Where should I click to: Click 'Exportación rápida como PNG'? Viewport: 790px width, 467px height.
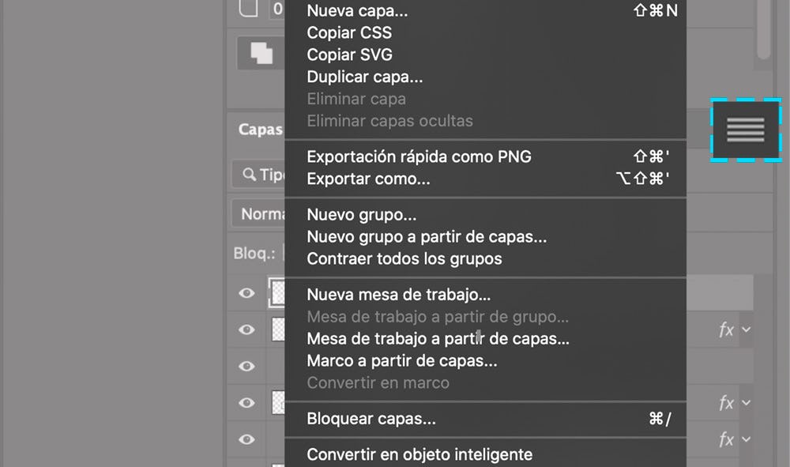[x=419, y=156]
